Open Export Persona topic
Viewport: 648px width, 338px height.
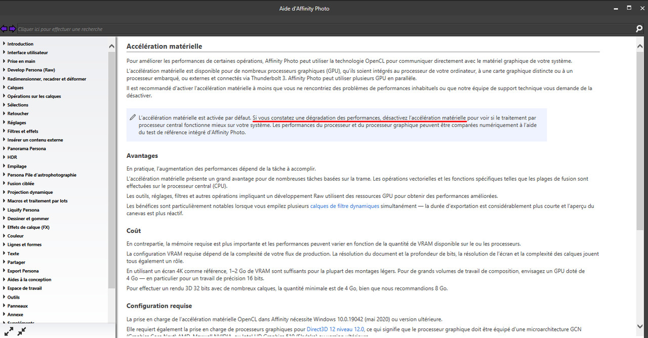point(23,271)
